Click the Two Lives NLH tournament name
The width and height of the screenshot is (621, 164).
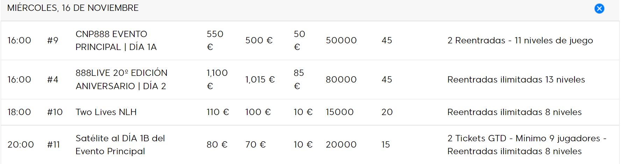[106, 112]
